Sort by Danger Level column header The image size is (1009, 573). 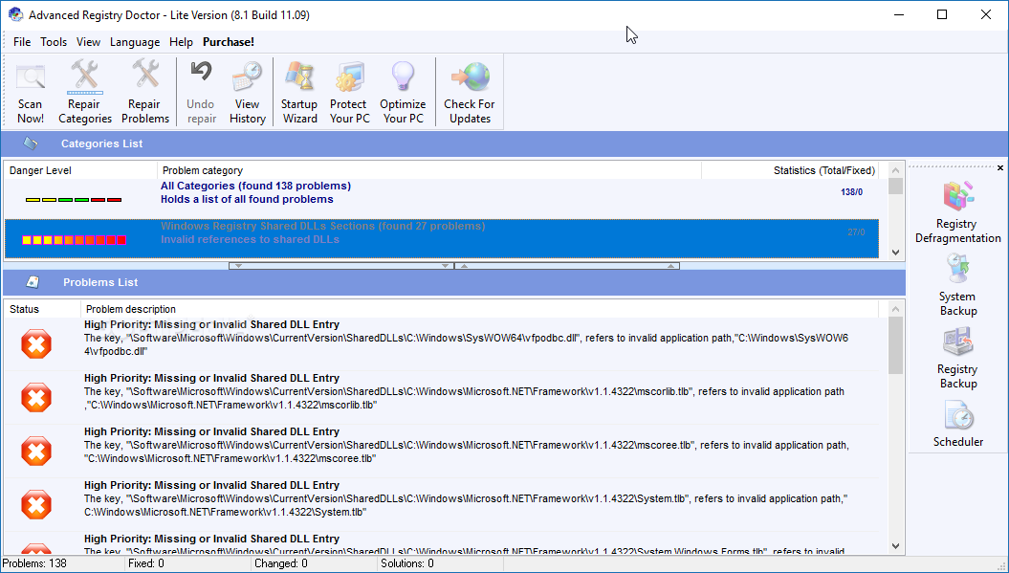pyautogui.click(x=81, y=170)
